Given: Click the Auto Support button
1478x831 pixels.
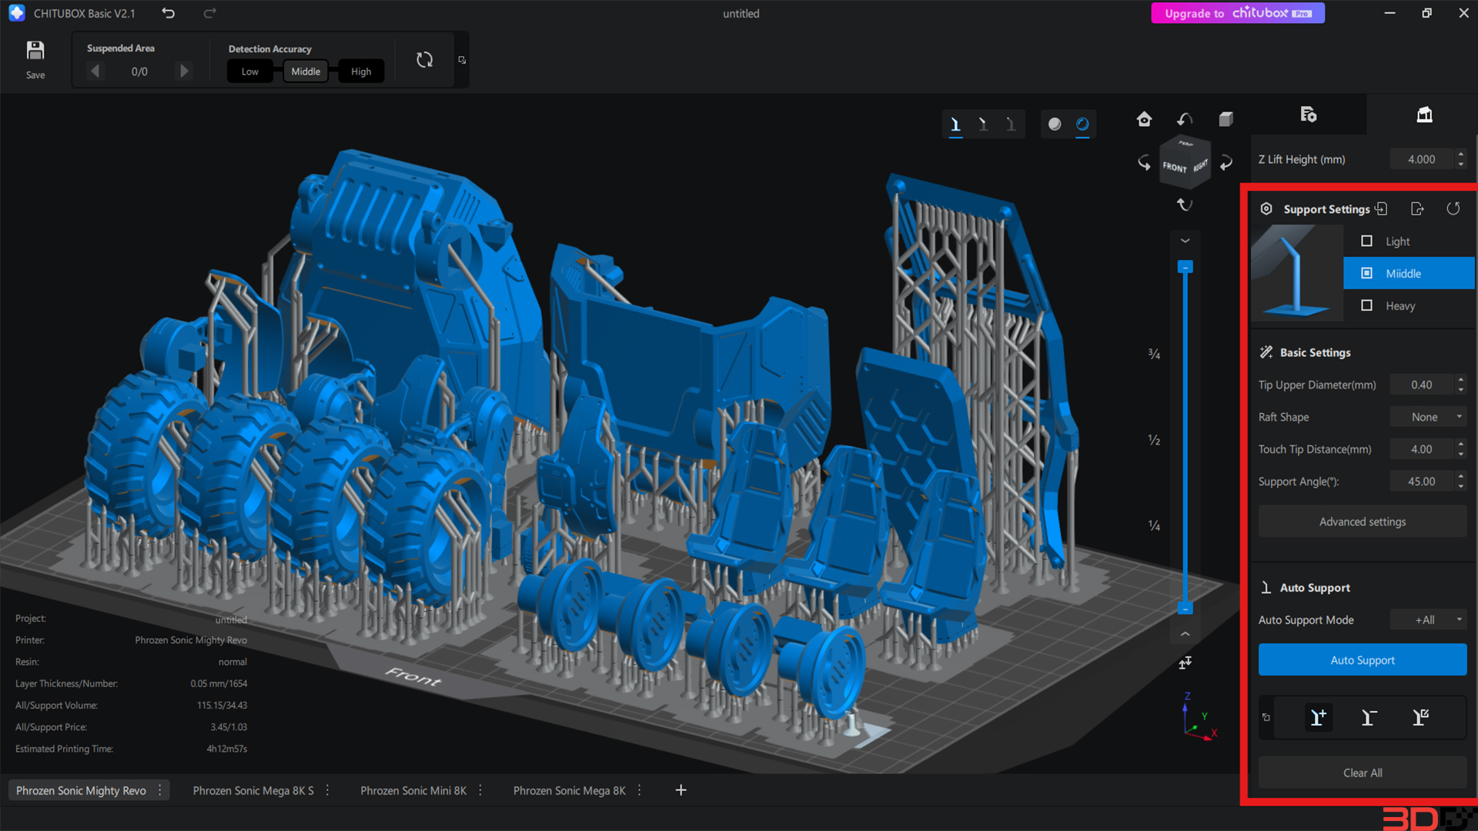Looking at the screenshot, I should pyautogui.click(x=1363, y=660).
